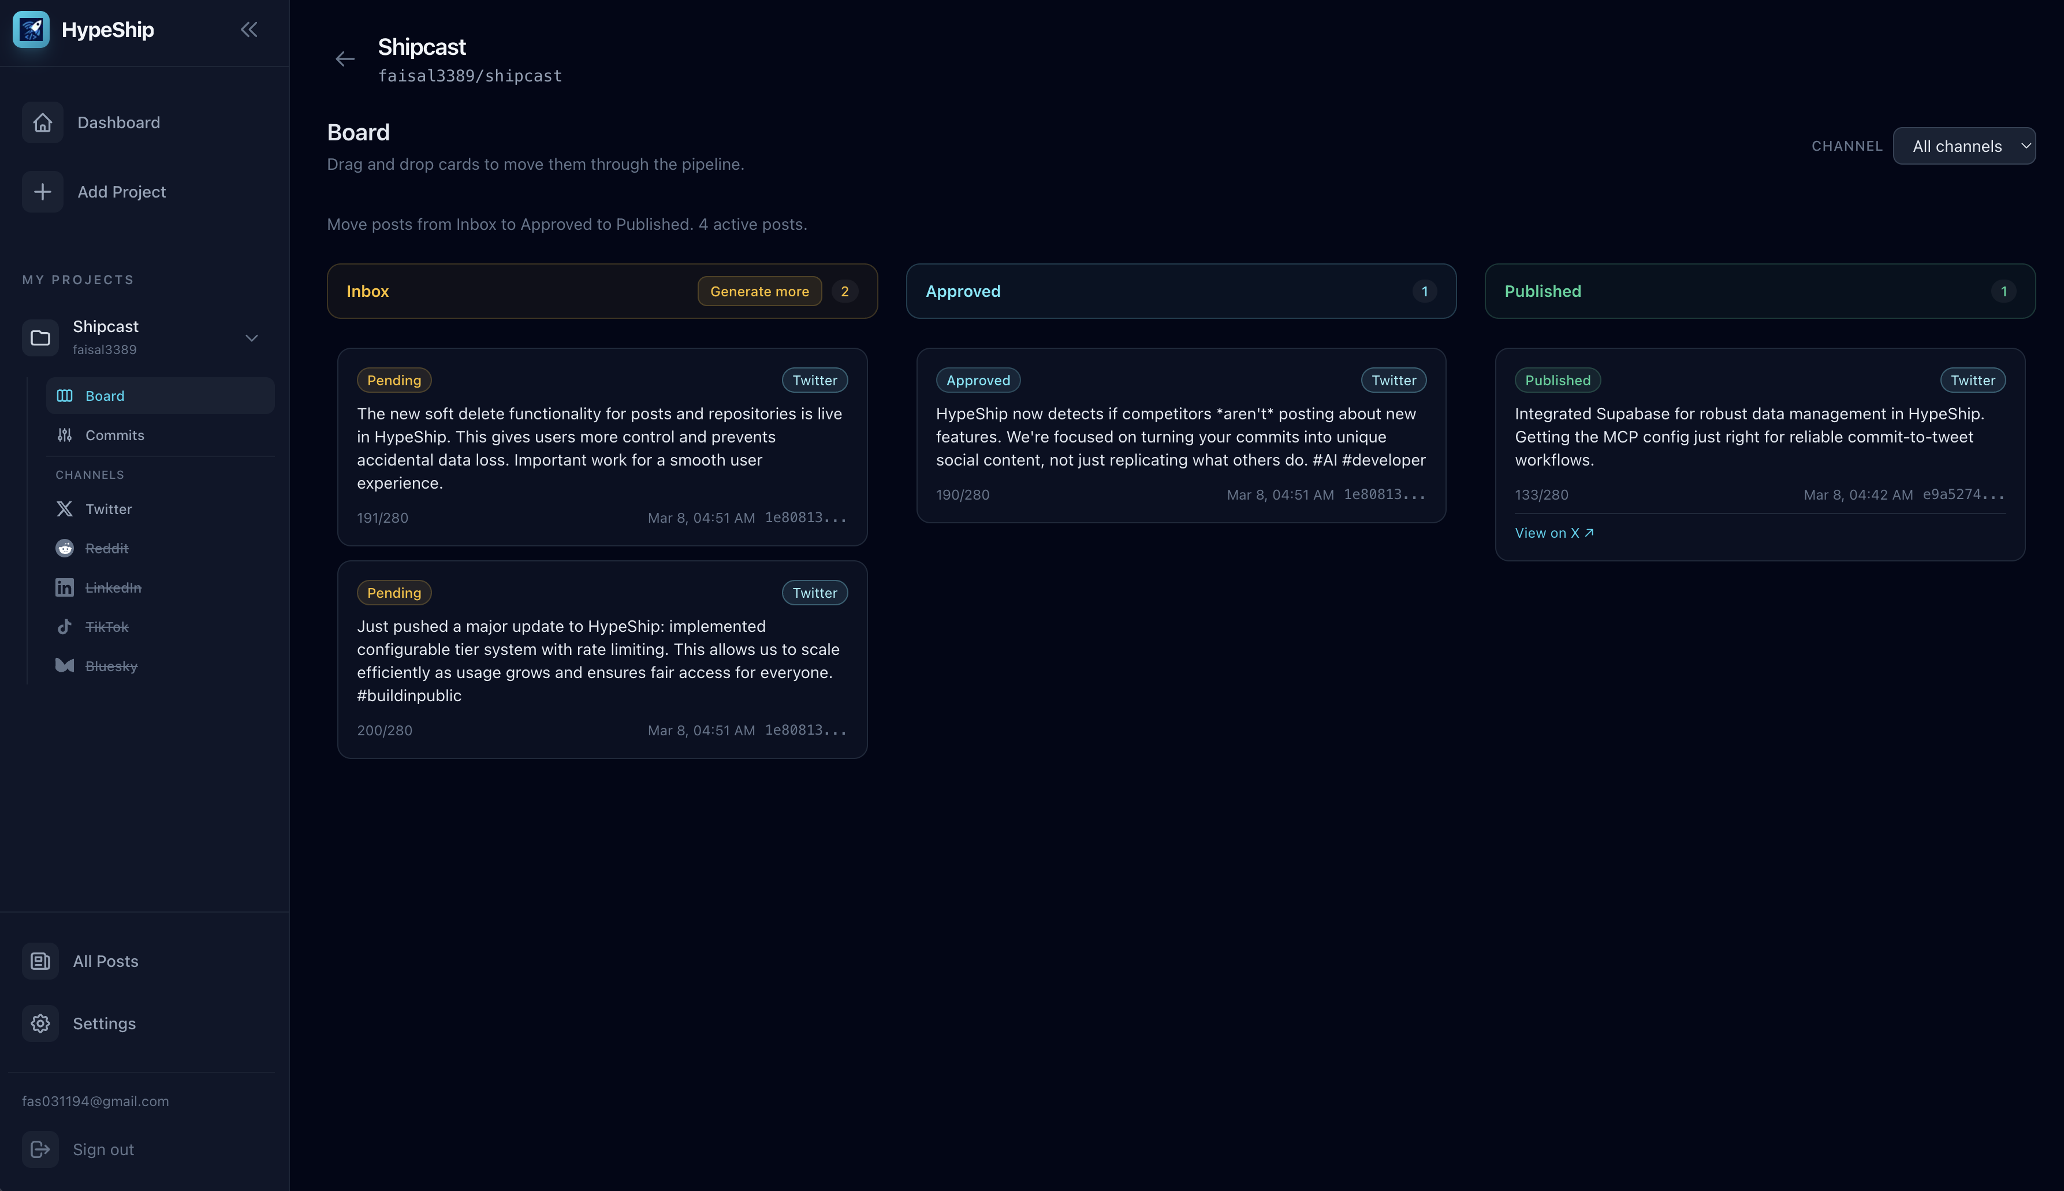The image size is (2064, 1191).
Task: Open the All Posts panel icon
Action: pos(40,961)
